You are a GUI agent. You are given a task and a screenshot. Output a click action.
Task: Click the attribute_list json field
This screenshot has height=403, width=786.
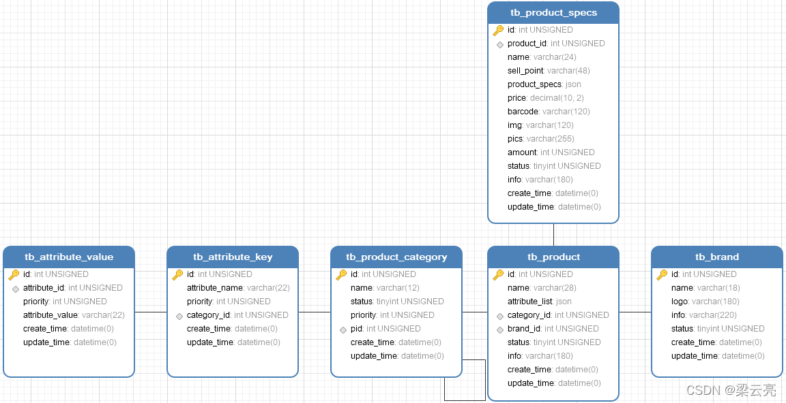540,302
